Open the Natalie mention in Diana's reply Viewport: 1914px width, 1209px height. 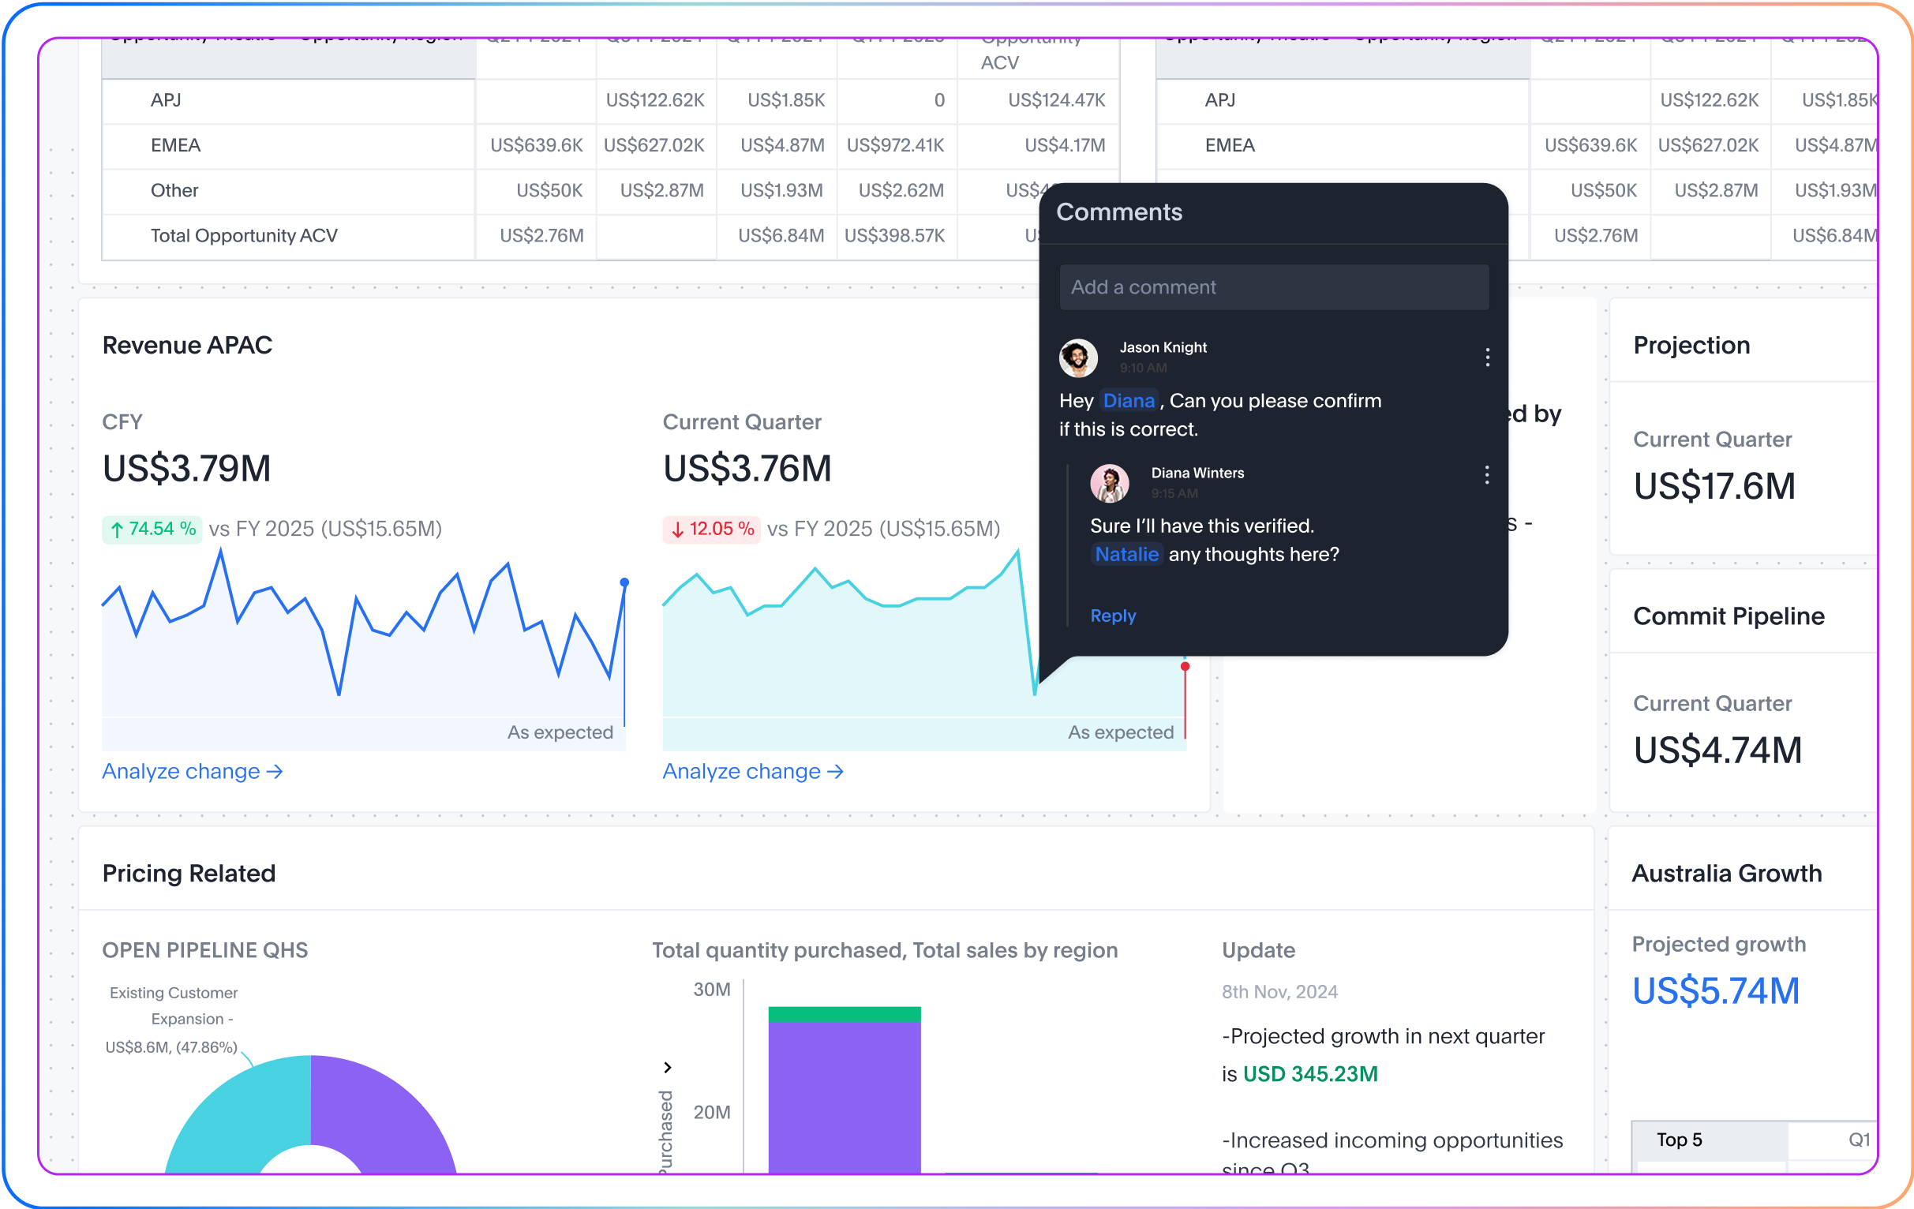pyautogui.click(x=1126, y=554)
